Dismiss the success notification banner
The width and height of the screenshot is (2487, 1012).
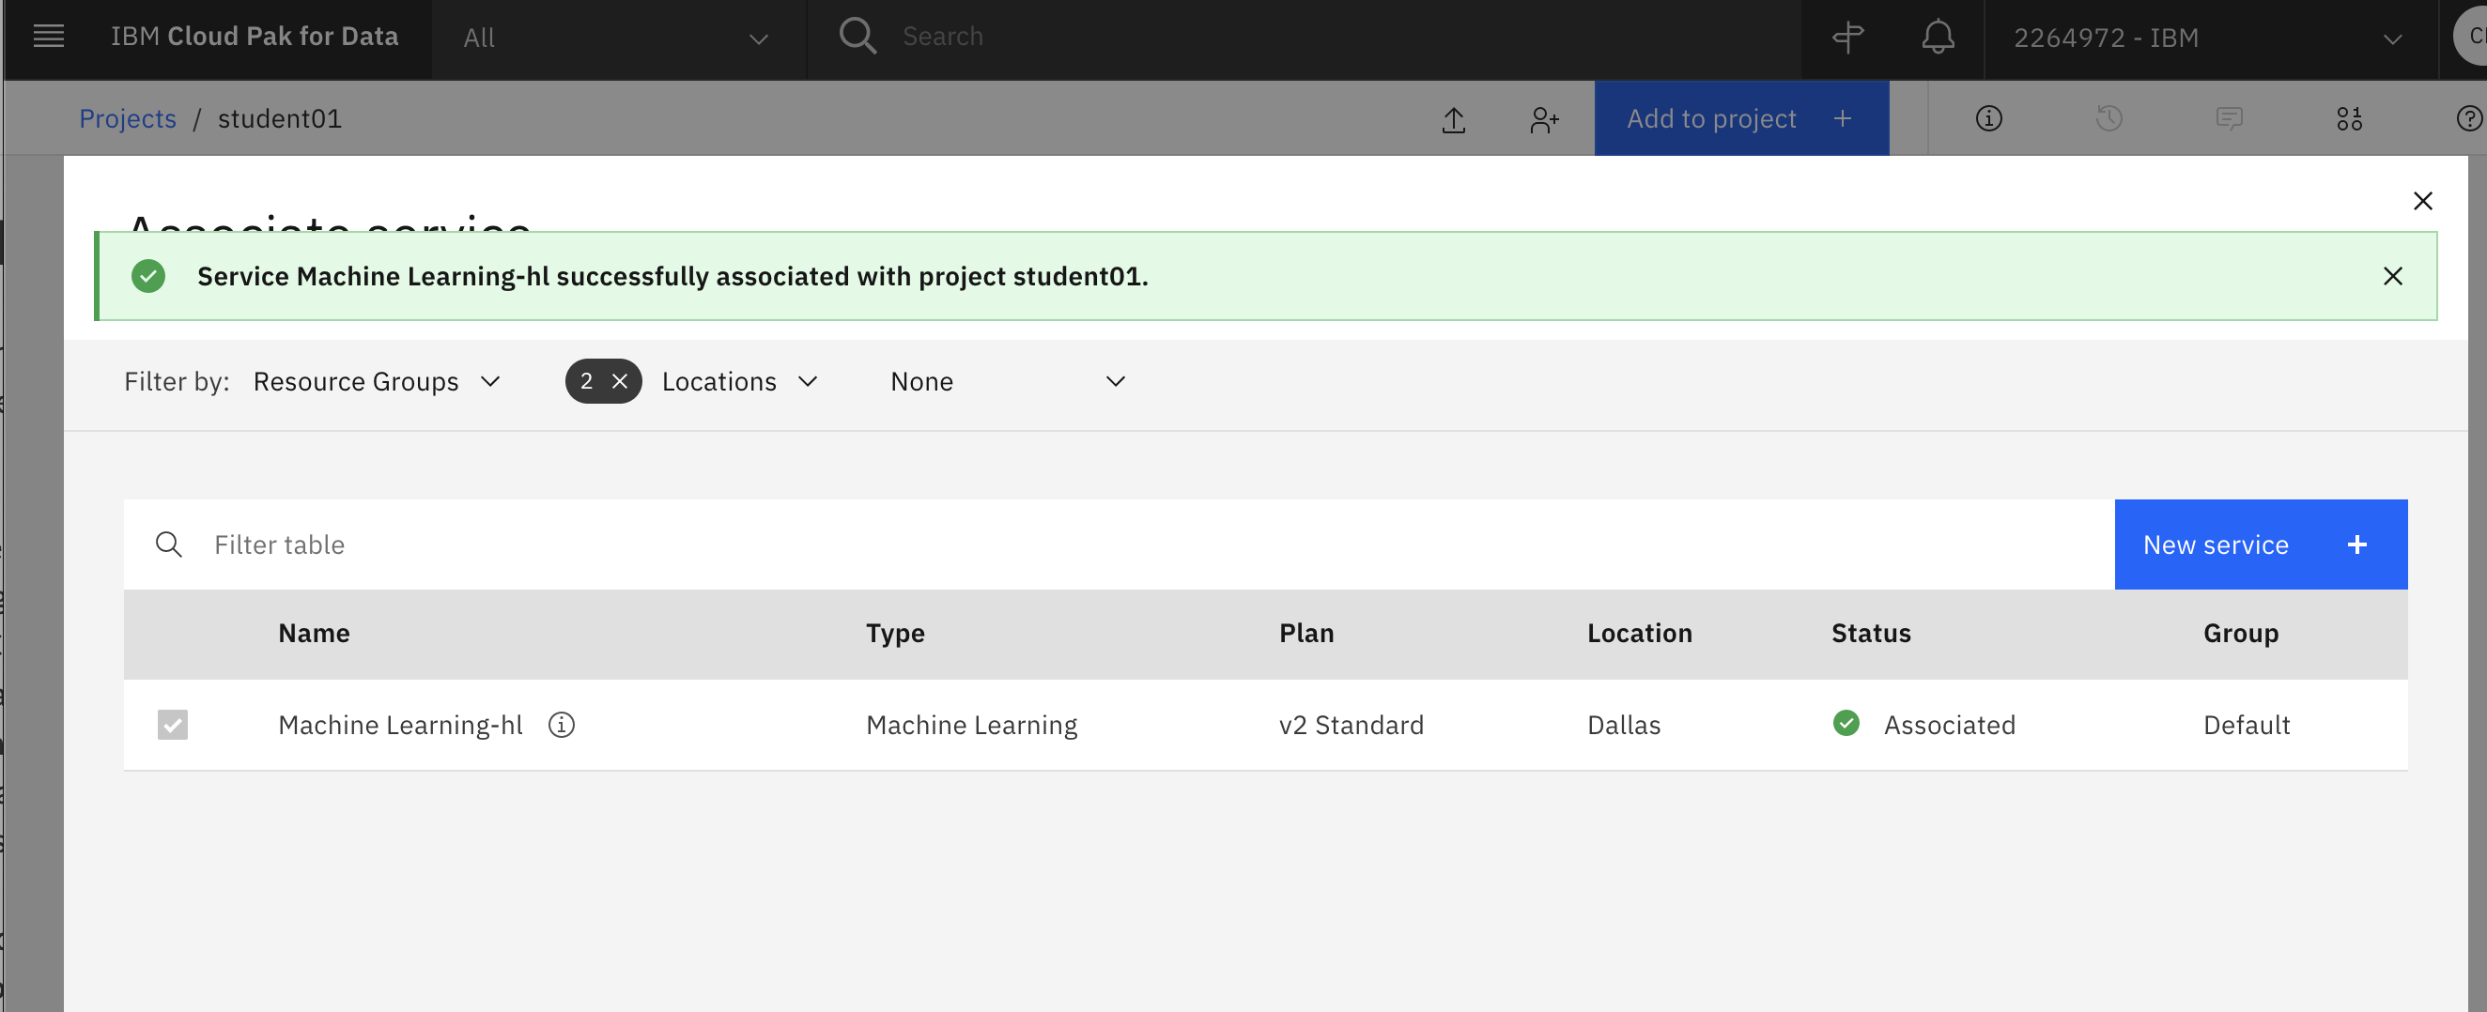point(2392,276)
